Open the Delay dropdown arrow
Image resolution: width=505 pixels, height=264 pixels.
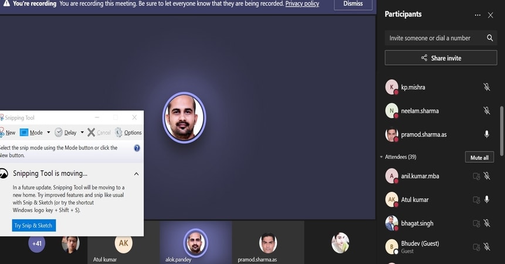(82, 133)
